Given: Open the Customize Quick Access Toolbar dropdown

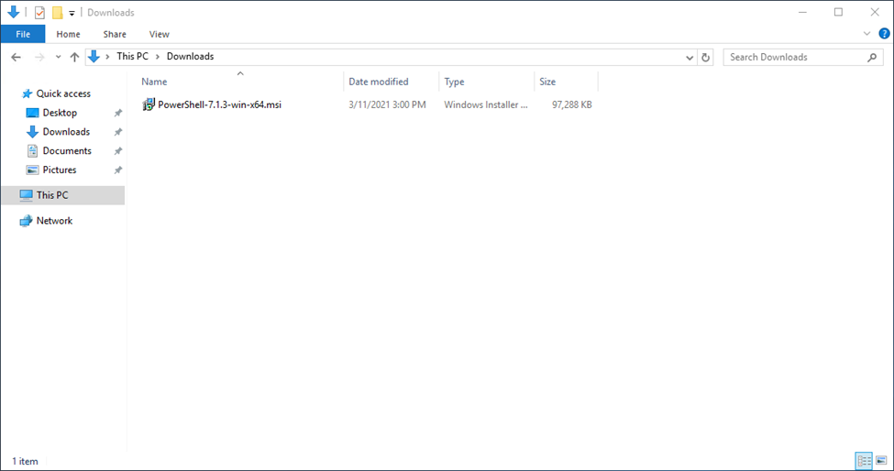Looking at the screenshot, I should [72, 13].
